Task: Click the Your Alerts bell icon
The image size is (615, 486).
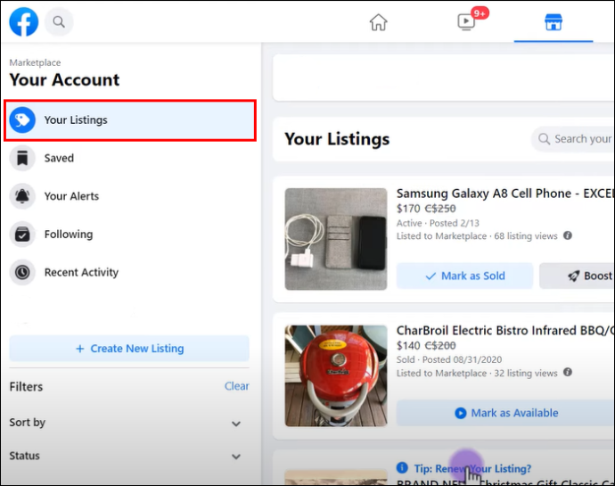Action: 22,196
